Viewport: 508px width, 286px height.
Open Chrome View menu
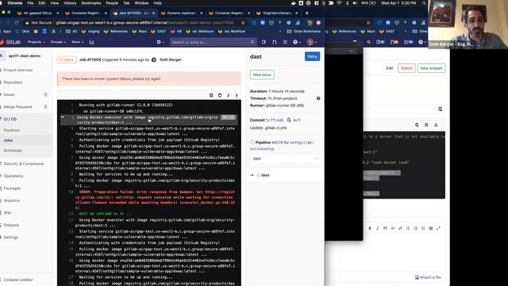pyautogui.click(x=55, y=3)
